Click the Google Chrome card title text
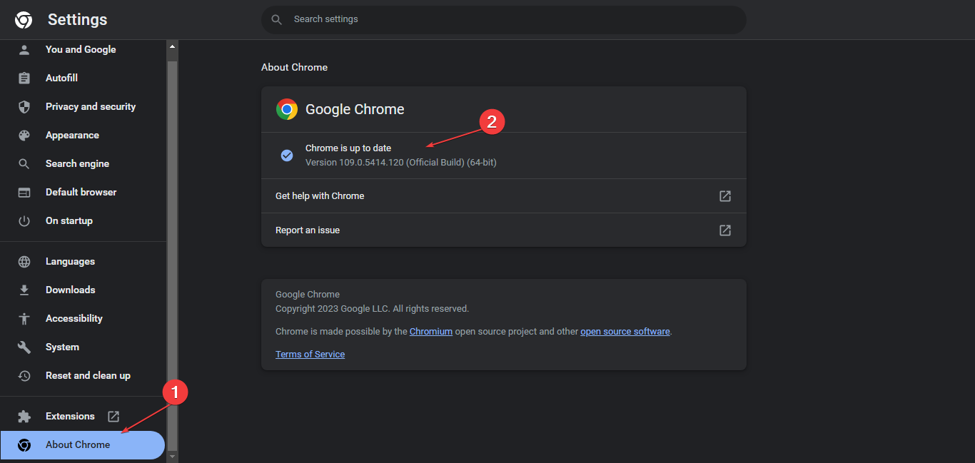 355,109
